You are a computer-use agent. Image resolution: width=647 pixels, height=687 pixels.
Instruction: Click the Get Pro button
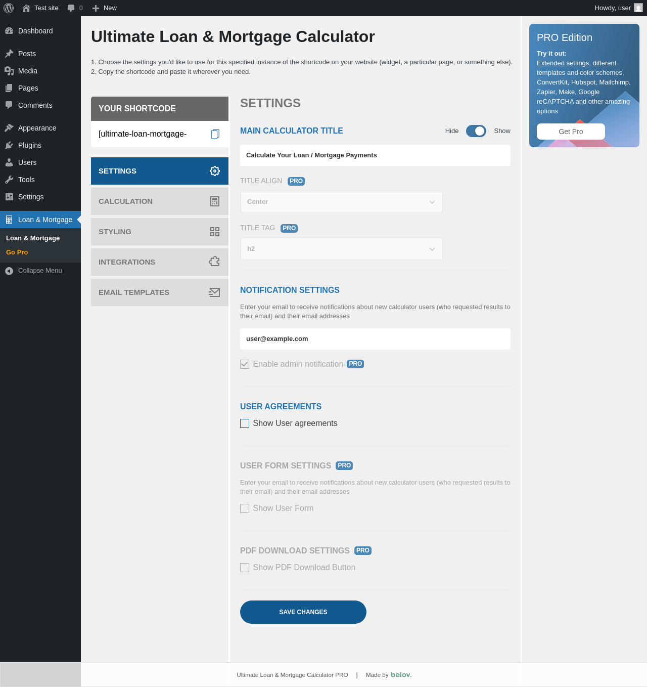(x=571, y=132)
